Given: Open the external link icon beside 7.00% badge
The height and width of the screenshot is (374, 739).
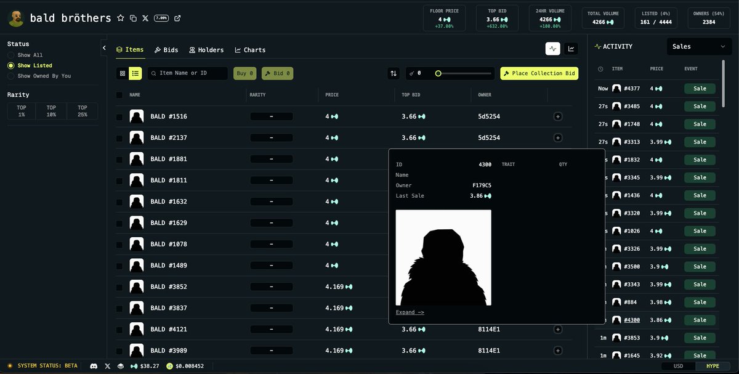Looking at the screenshot, I should 177,18.
